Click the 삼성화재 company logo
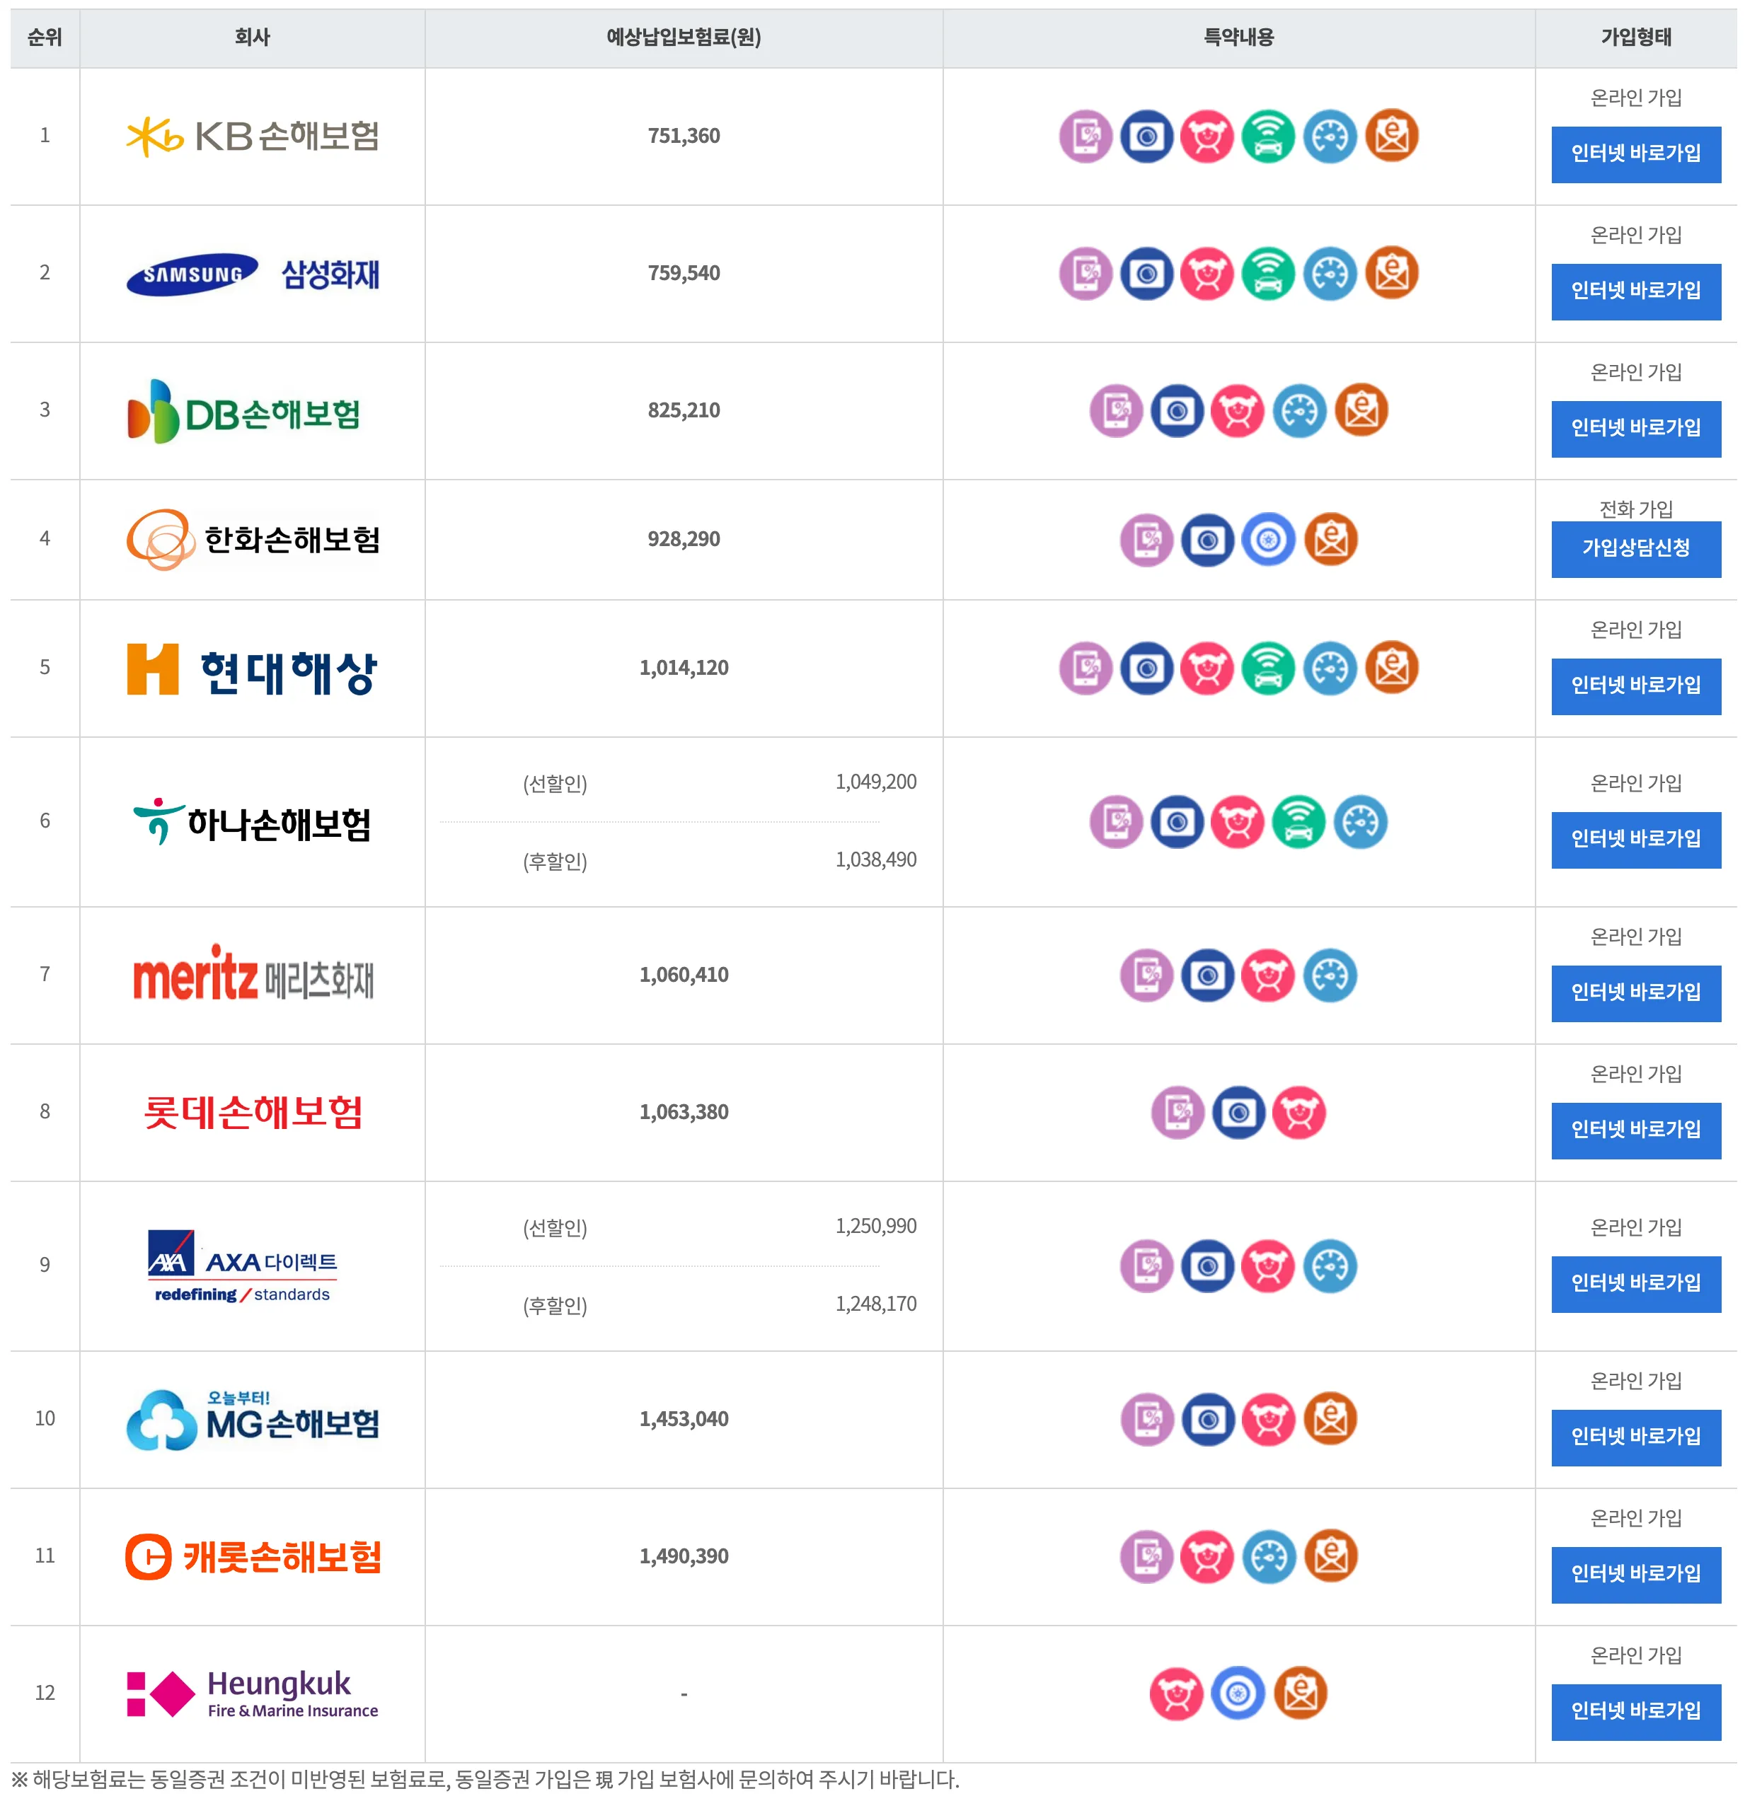Screen dimensions: 1745x1801 (x=252, y=274)
